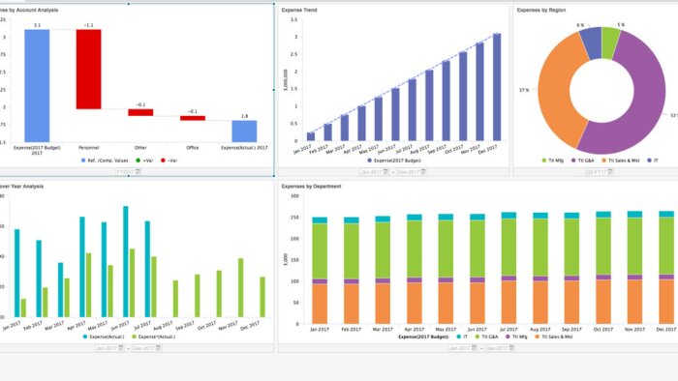Open Expenses by Department end date calendar icon
The image size is (678, 381).
point(511,348)
